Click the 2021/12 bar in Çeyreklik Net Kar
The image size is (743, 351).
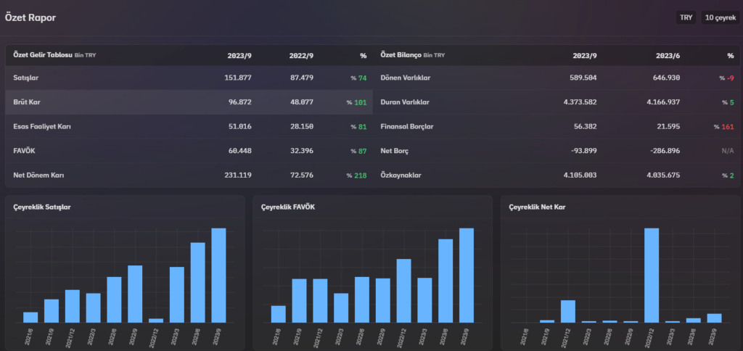(x=568, y=311)
